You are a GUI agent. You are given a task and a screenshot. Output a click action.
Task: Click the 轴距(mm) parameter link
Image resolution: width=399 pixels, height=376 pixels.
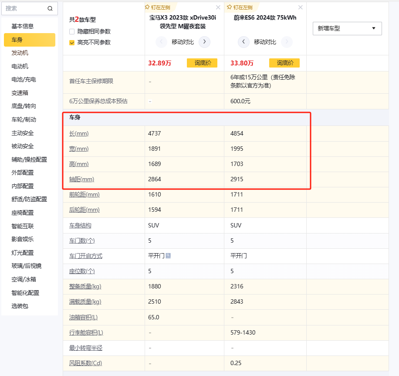tap(82, 179)
